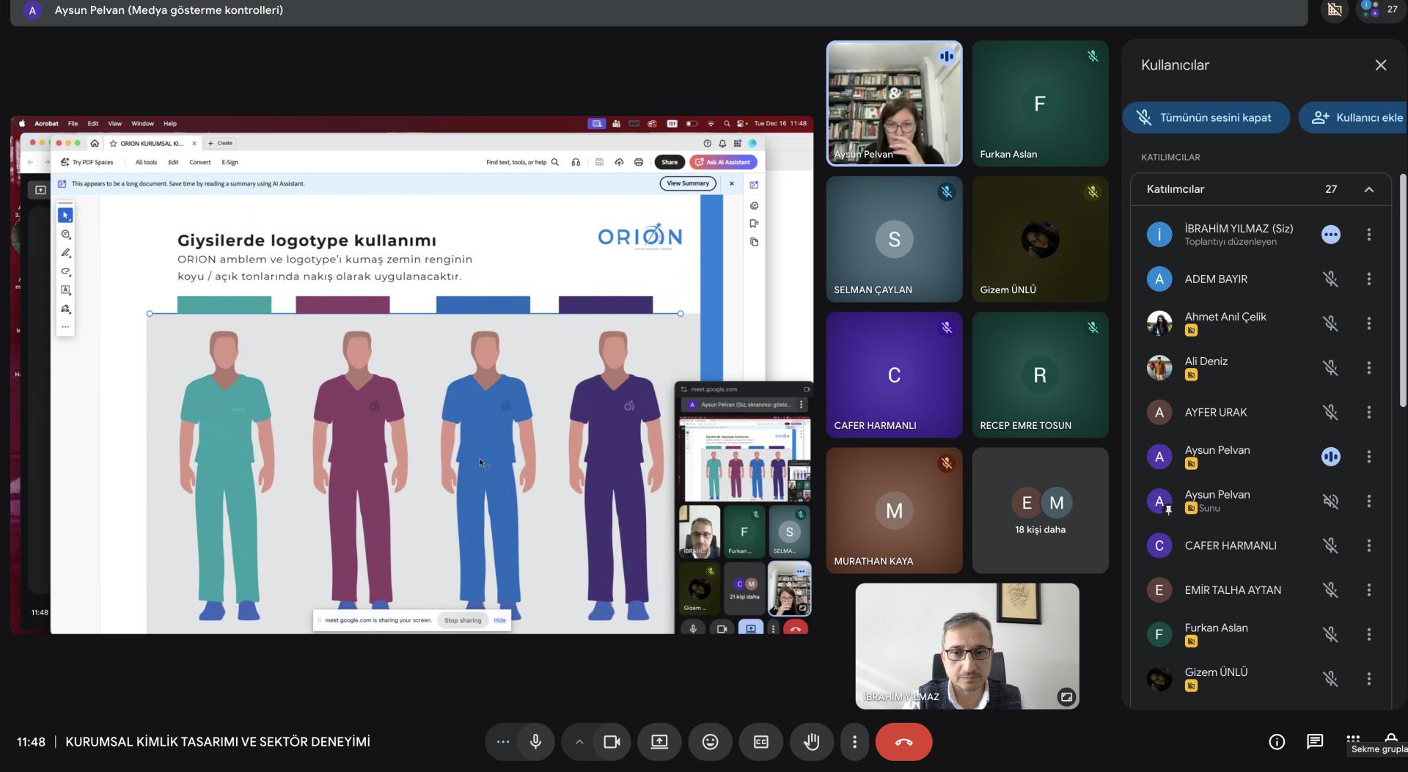Collapse the Katılımcılar list
Viewport: 1408px width, 772px height.
coord(1368,189)
